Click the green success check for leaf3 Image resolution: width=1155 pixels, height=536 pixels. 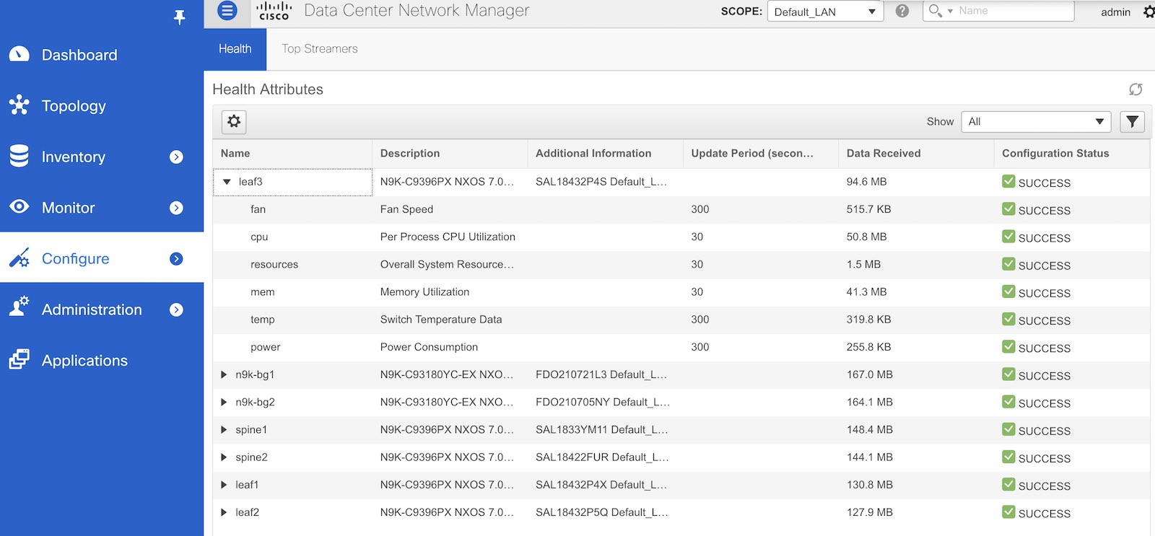coord(1008,181)
